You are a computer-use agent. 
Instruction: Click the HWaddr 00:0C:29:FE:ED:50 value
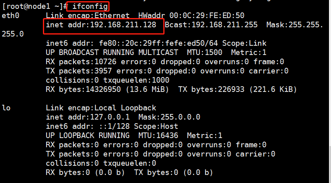191,16
